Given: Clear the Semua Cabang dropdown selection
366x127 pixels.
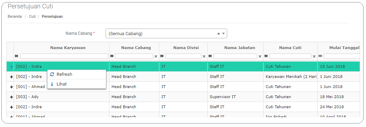Looking at the screenshot, I should click(x=219, y=34).
